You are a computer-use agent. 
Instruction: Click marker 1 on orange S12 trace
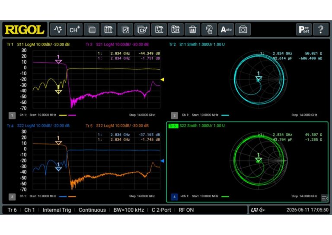click(58, 143)
